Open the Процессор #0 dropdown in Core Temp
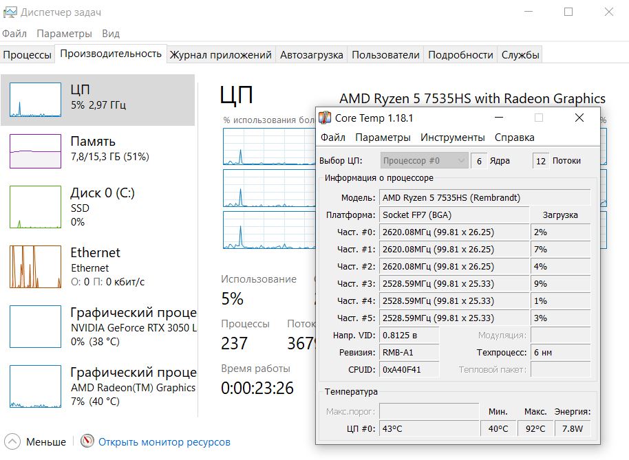Image resolution: width=629 pixels, height=460 pixels. pyautogui.click(x=424, y=161)
